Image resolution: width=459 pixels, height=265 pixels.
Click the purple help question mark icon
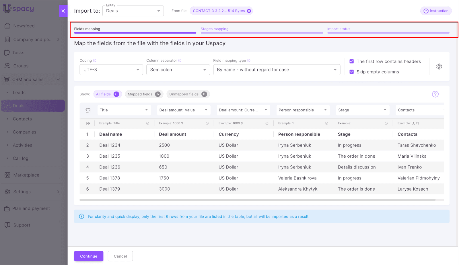click(435, 94)
